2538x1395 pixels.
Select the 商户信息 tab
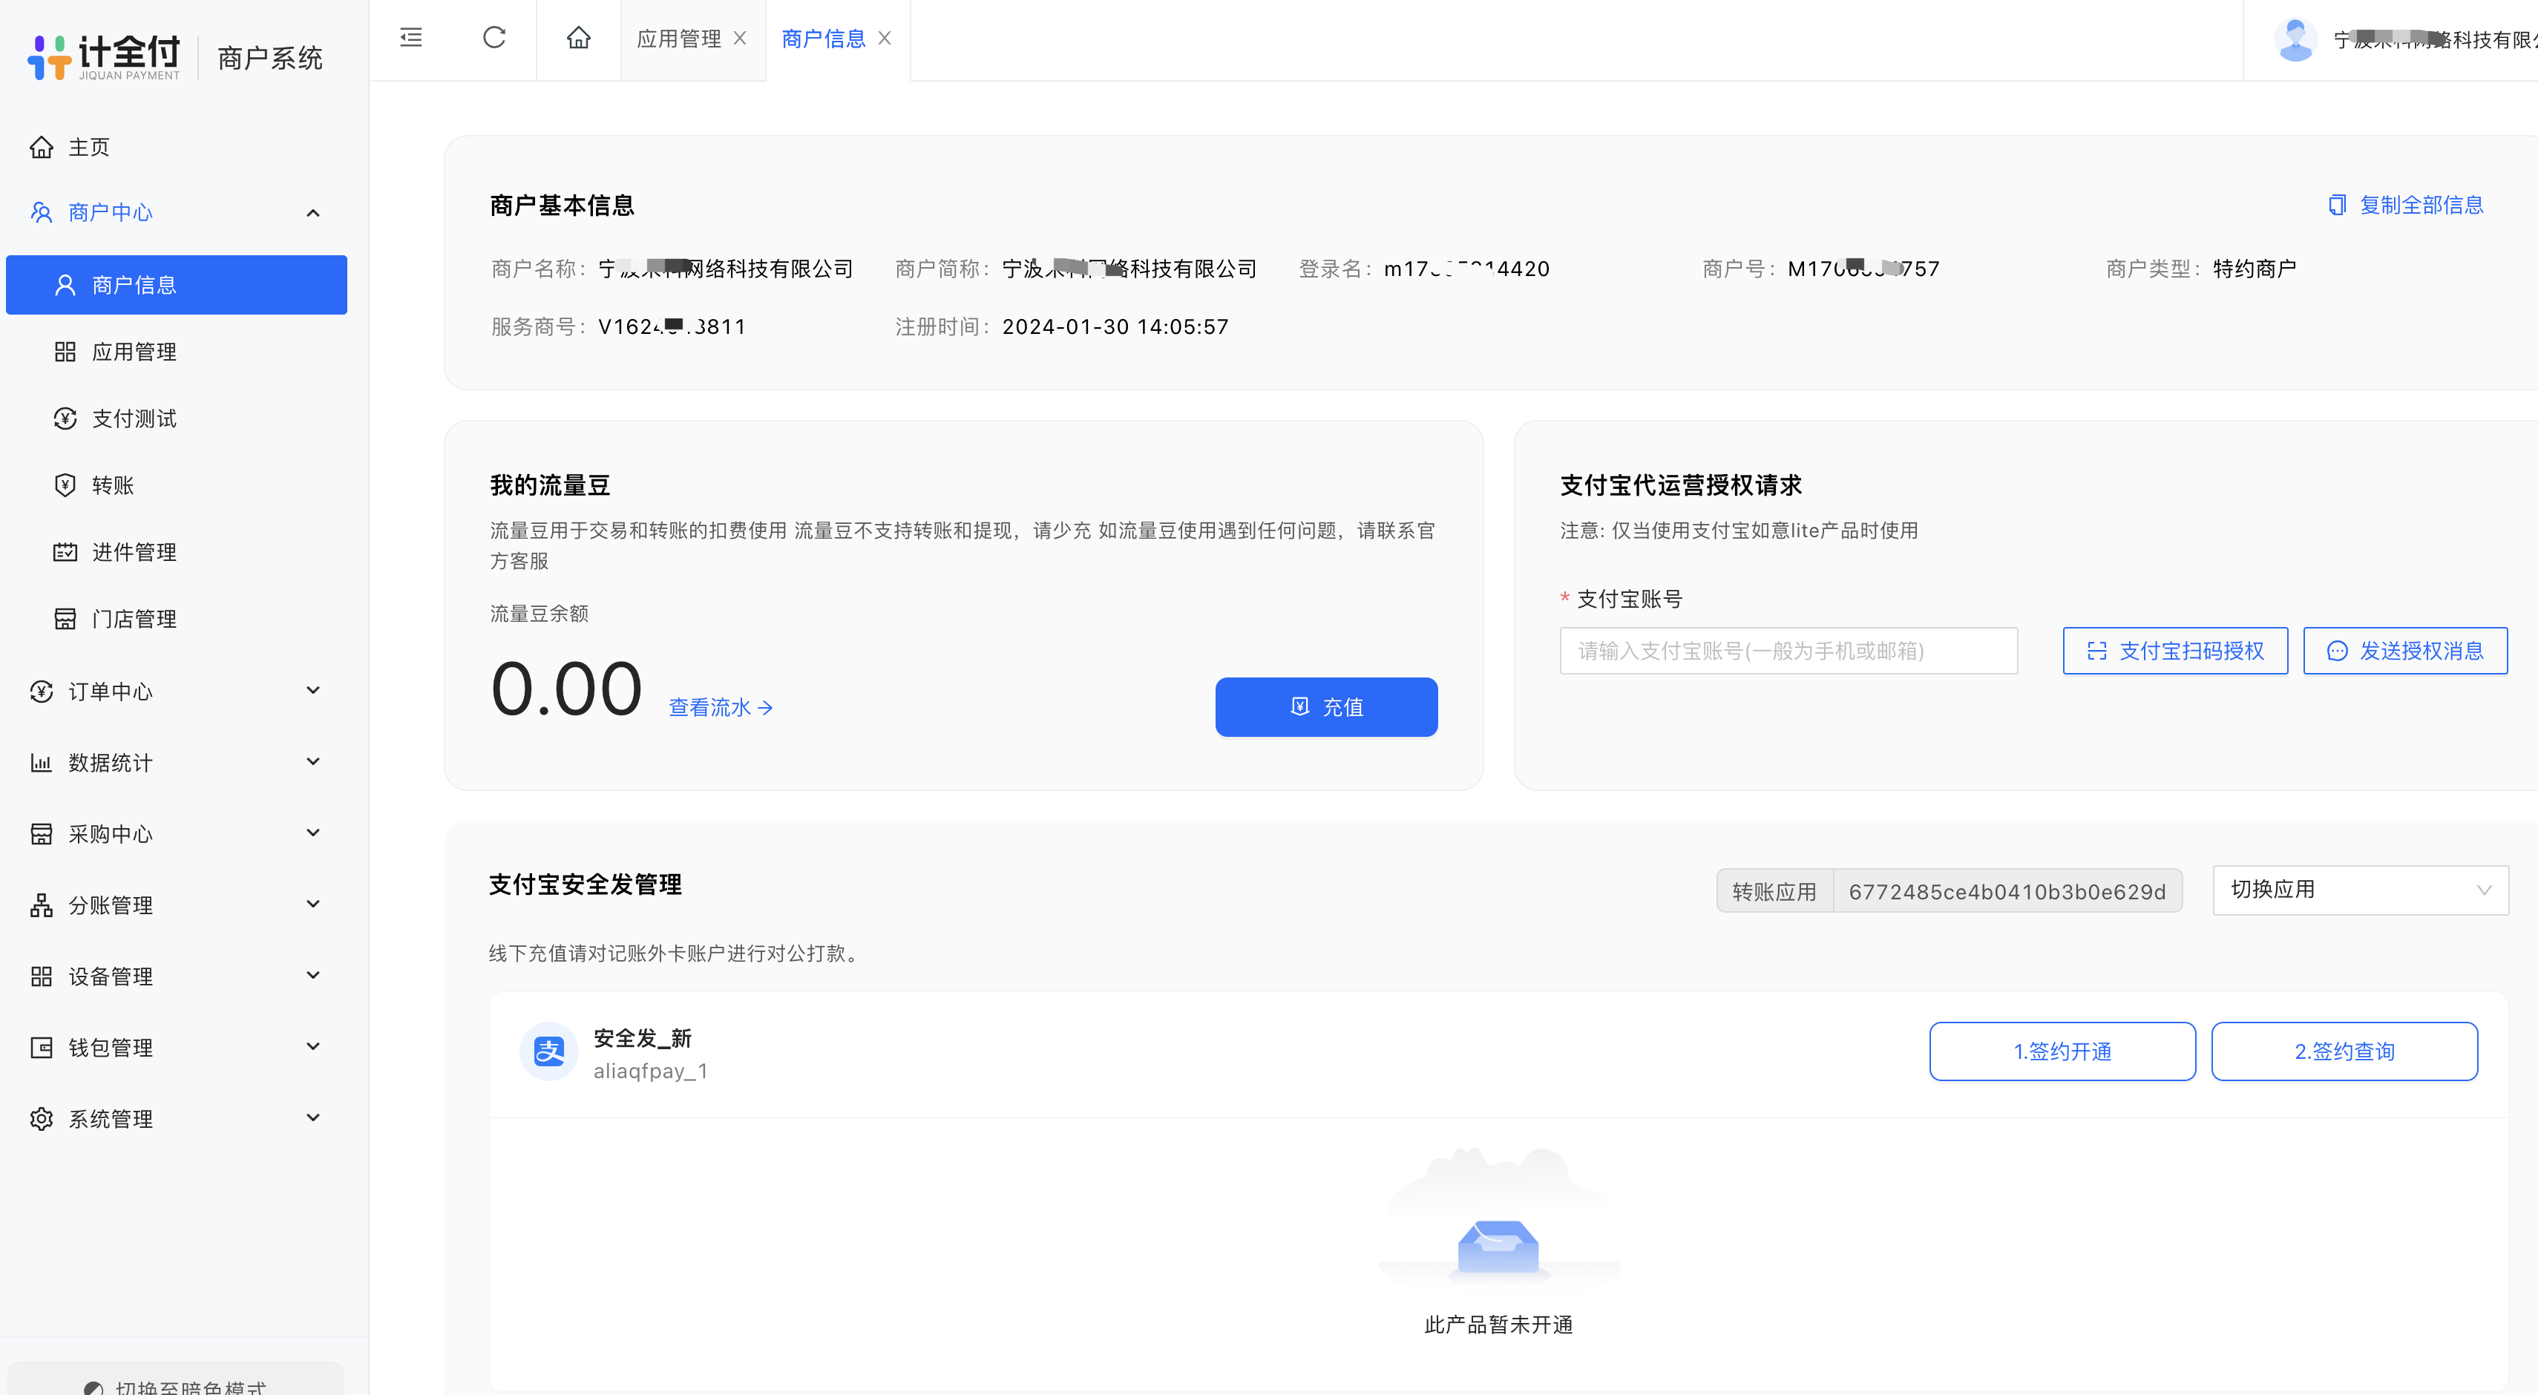click(824, 39)
